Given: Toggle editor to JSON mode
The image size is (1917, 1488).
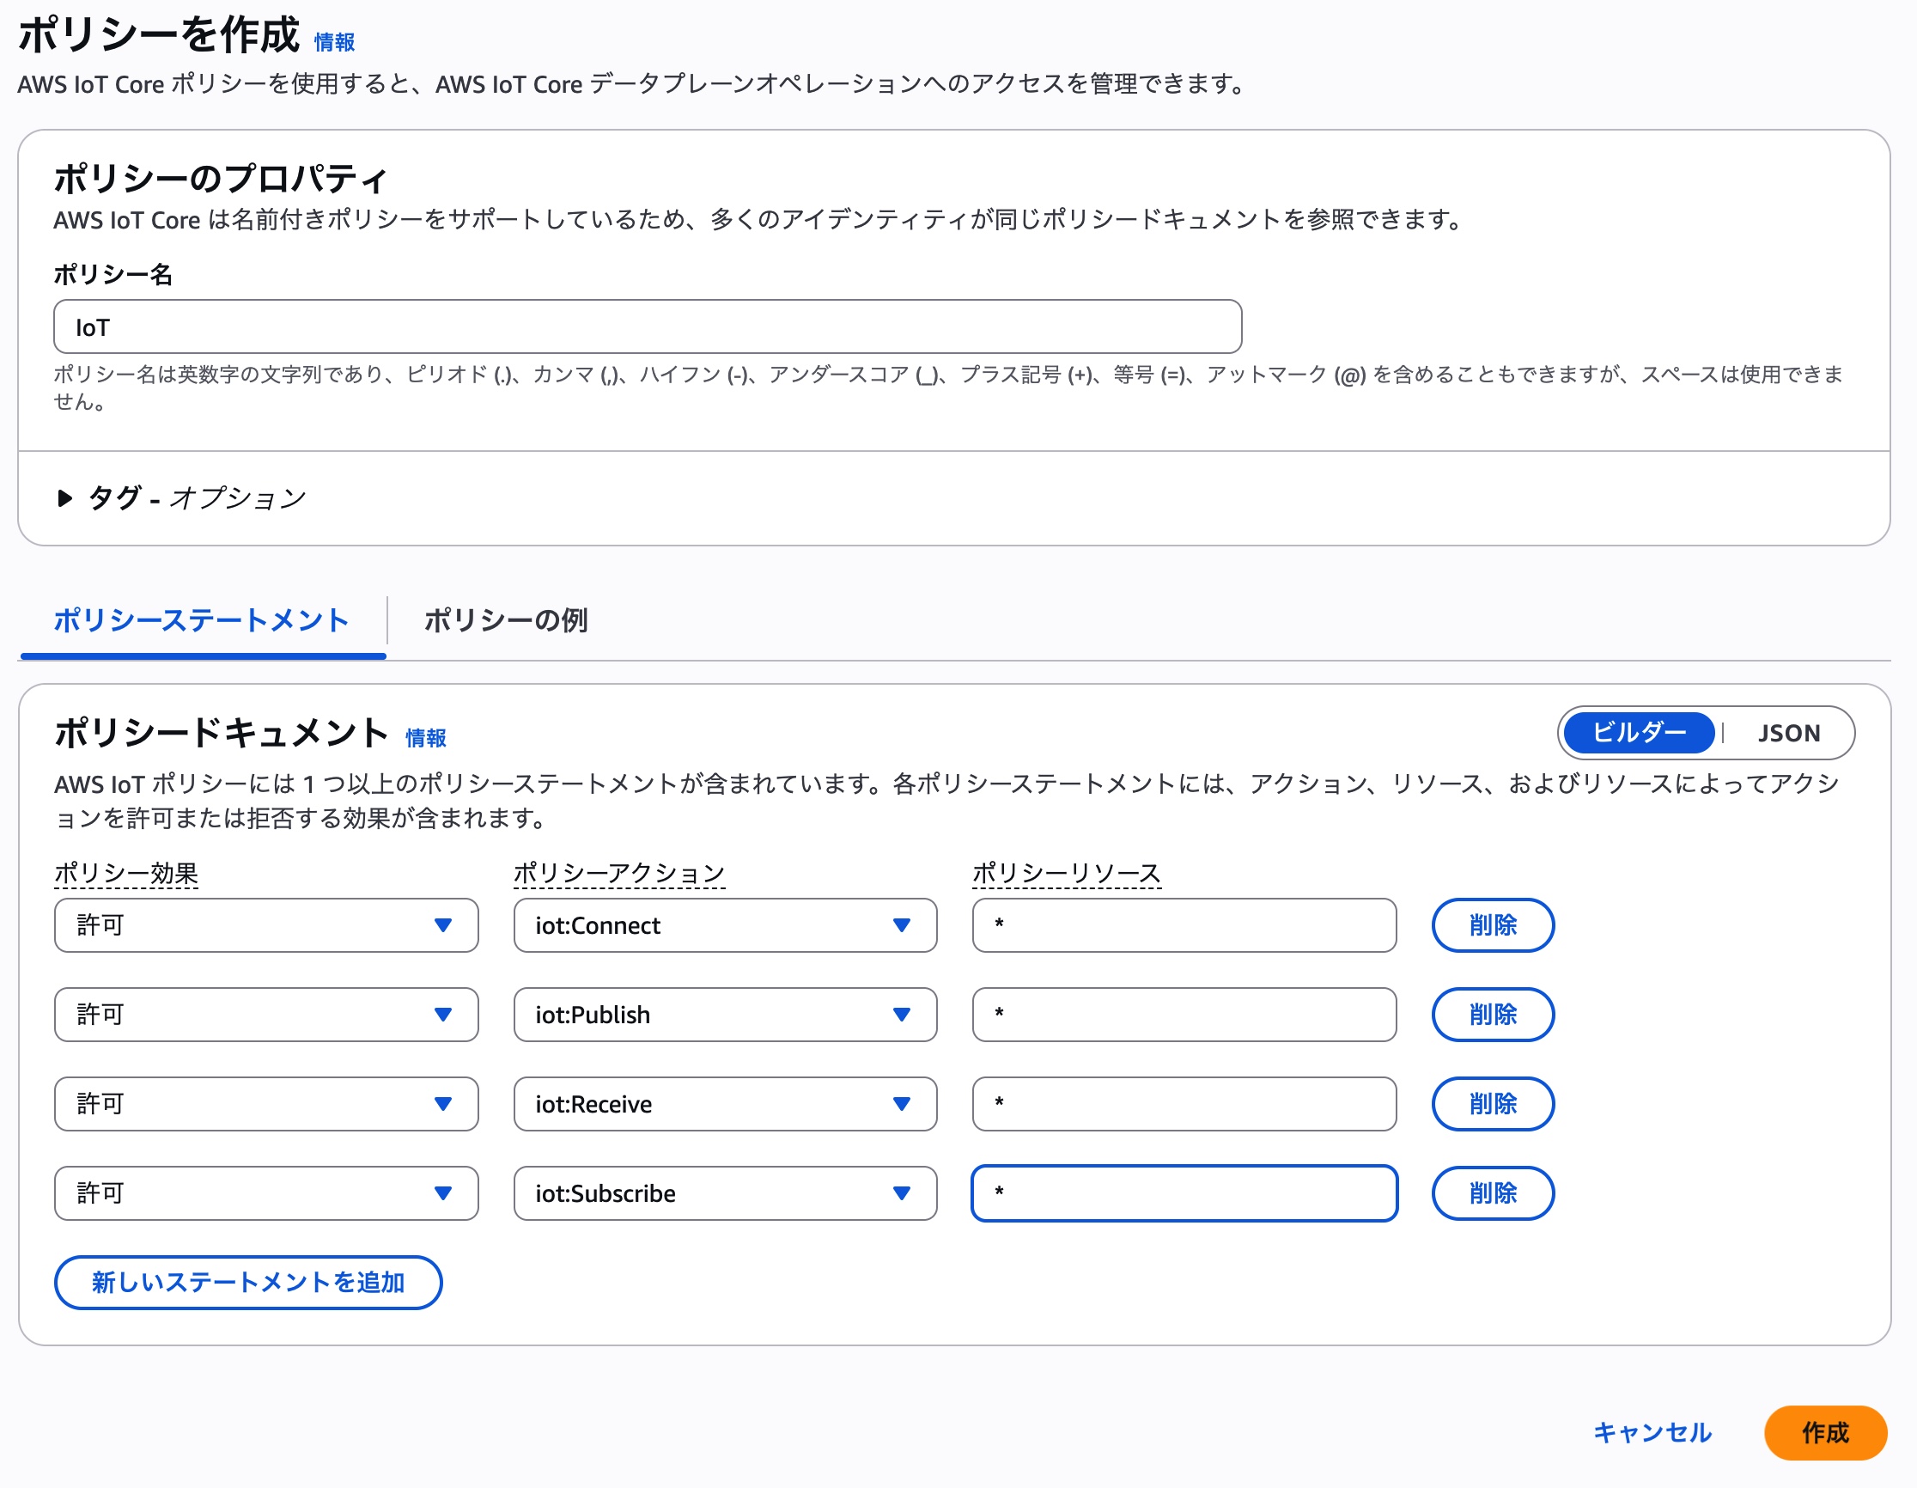Looking at the screenshot, I should coord(1788,733).
